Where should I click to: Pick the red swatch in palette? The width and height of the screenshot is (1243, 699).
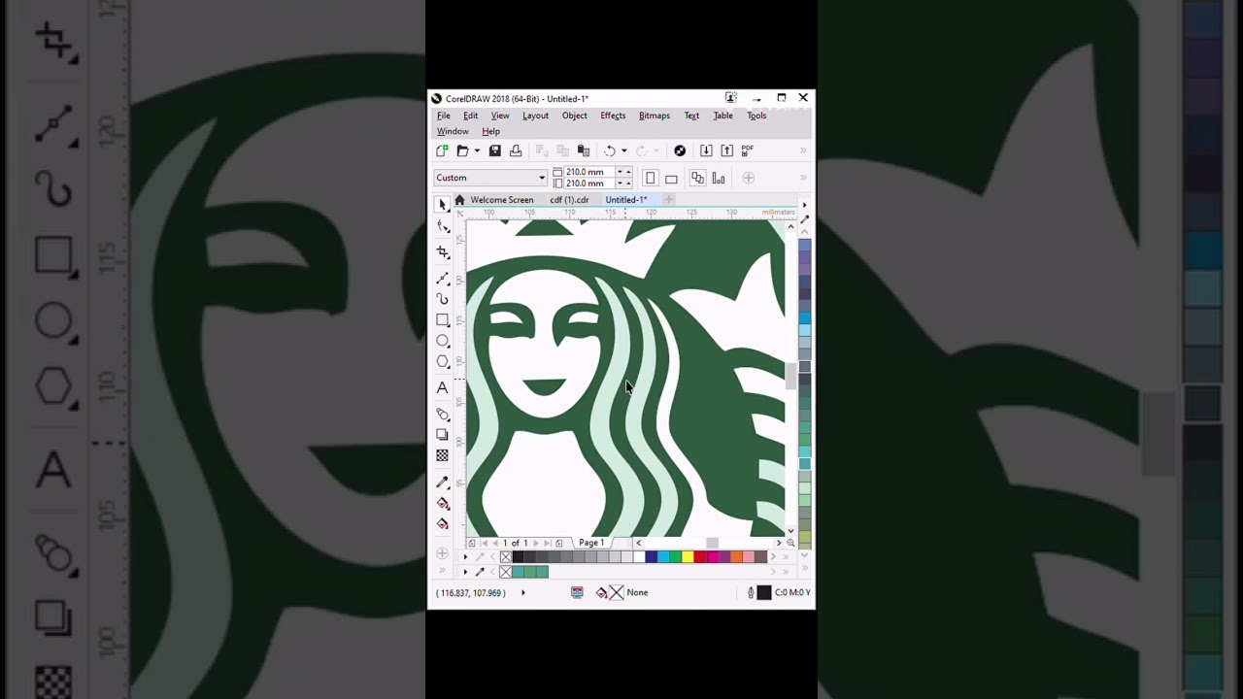pyautogui.click(x=700, y=557)
